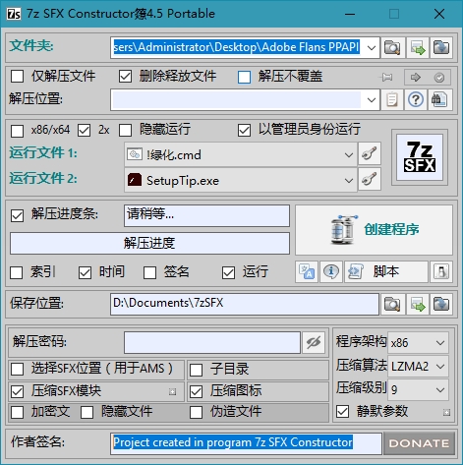The width and height of the screenshot is (463, 465).
Task: Click the clipboard icon beside 解压位置 field
Action: coord(392,99)
